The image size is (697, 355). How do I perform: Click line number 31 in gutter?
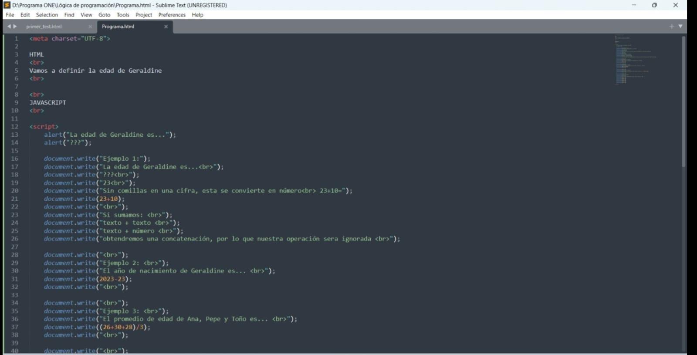click(x=15, y=279)
